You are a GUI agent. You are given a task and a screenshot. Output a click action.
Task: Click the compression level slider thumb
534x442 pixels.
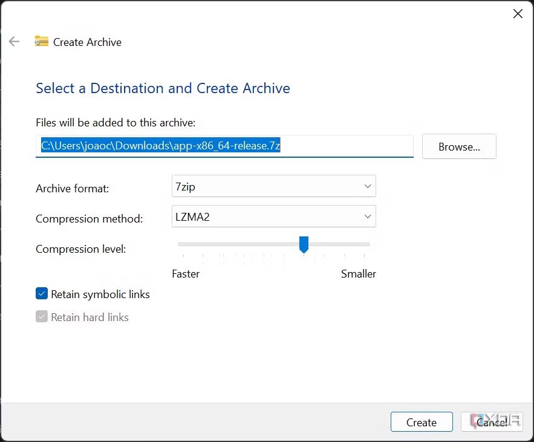click(x=304, y=244)
